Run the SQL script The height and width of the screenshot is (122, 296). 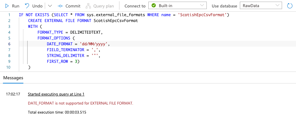[x=12, y=6]
